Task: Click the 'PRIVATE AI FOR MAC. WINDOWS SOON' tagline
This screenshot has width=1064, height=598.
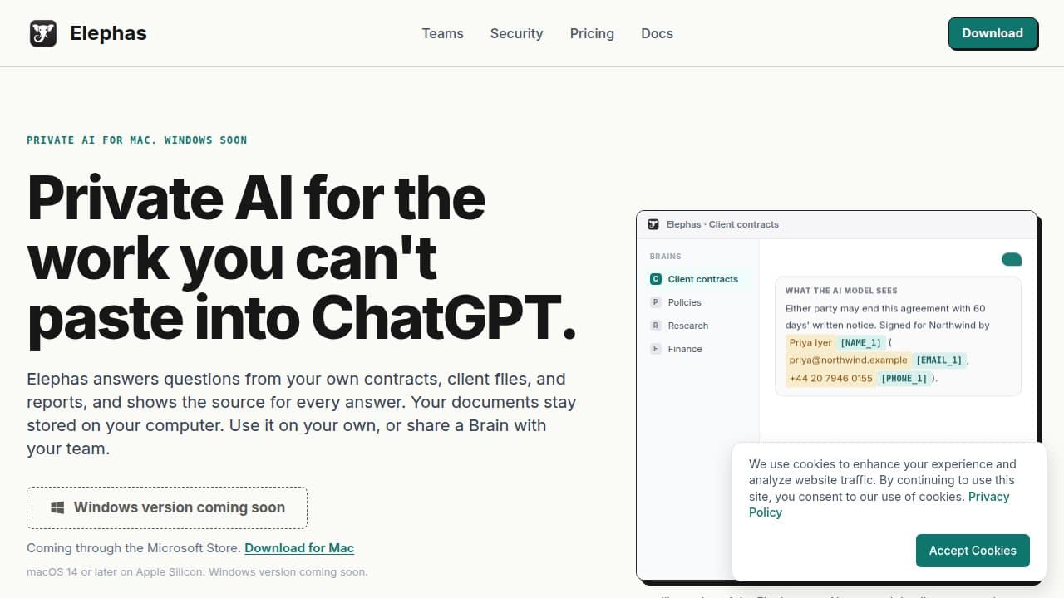Action: point(137,140)
